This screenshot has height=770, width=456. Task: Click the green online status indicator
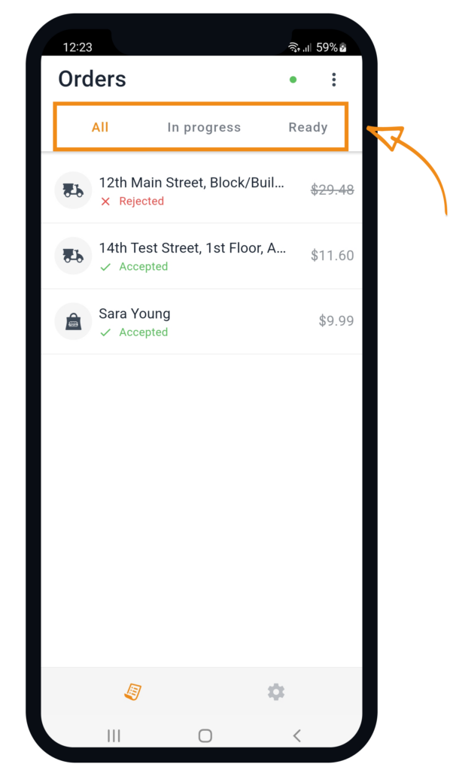tap(293, 78)
